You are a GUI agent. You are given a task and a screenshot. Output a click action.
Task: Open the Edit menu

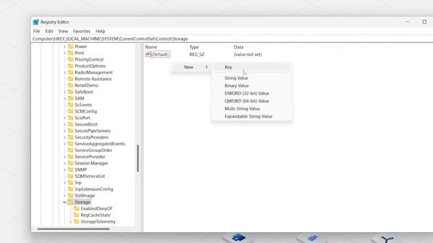(49, 31)
